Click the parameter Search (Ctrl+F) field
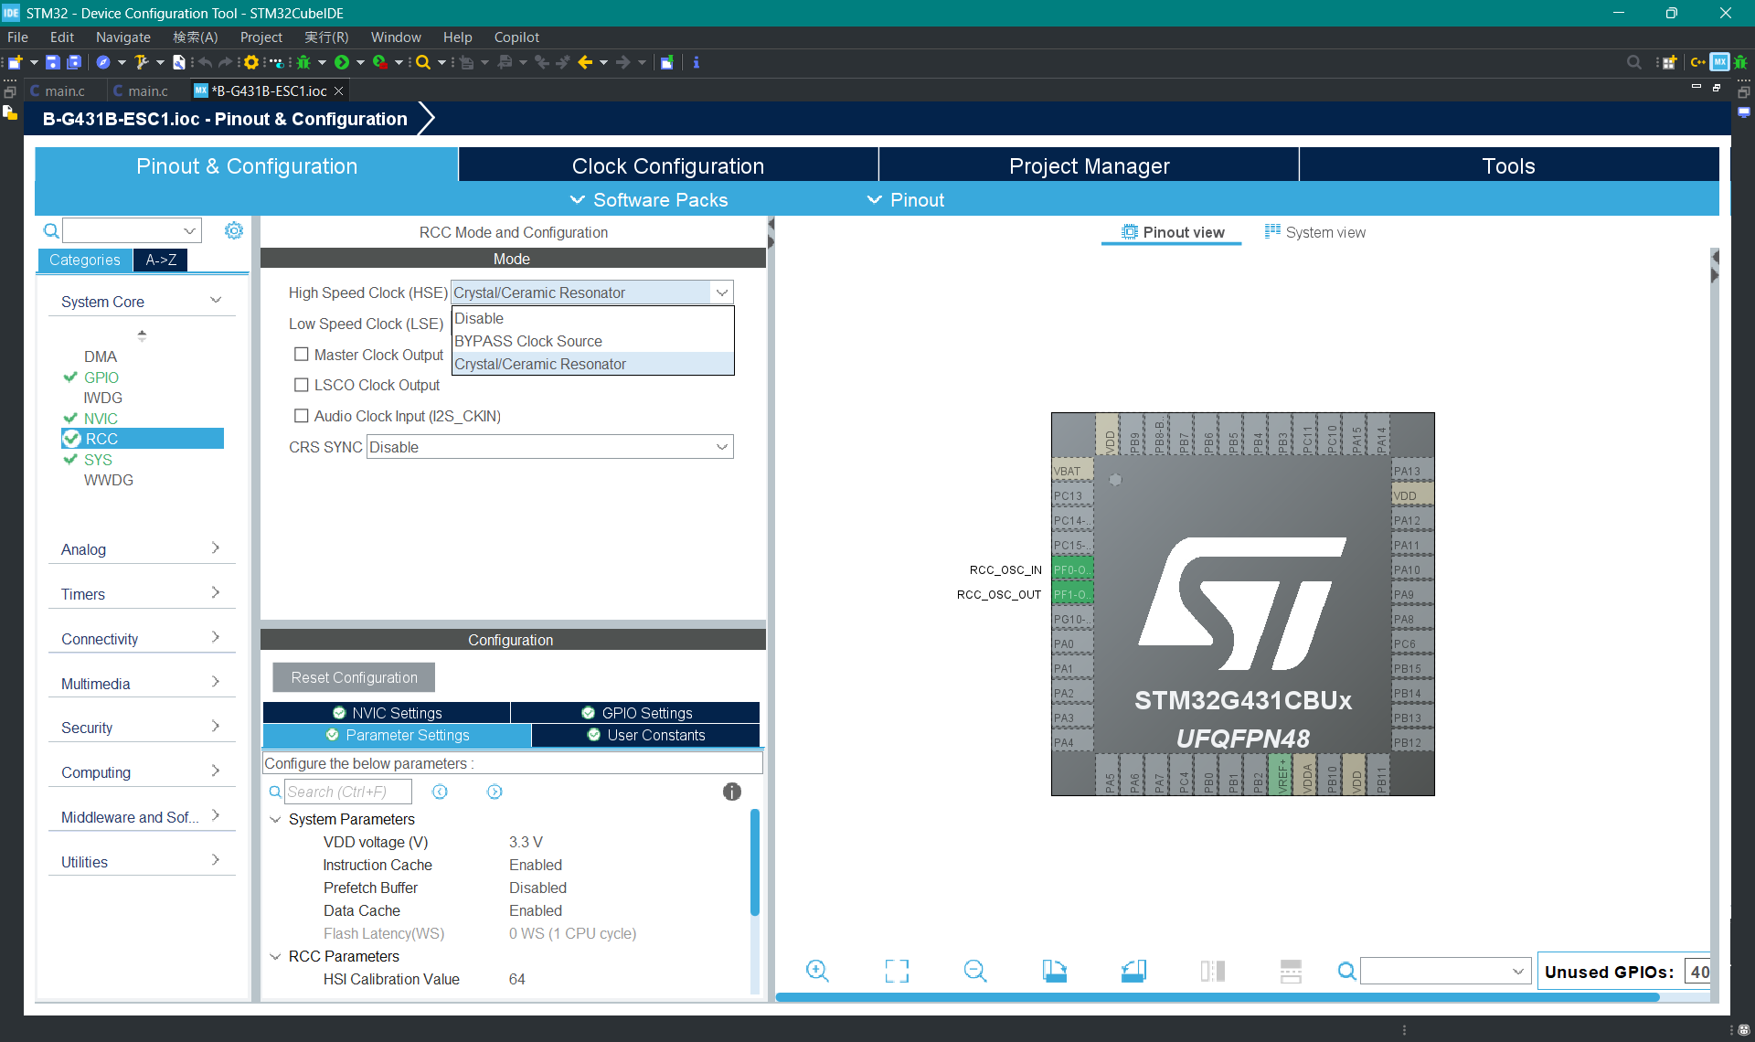1755x1042 pixels. point(347,792)
